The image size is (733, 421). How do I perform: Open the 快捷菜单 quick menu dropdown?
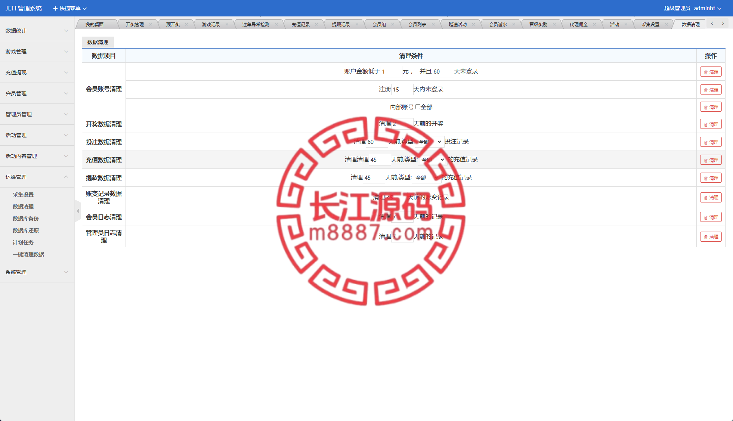pyautogui.click(x=70, y=8)
